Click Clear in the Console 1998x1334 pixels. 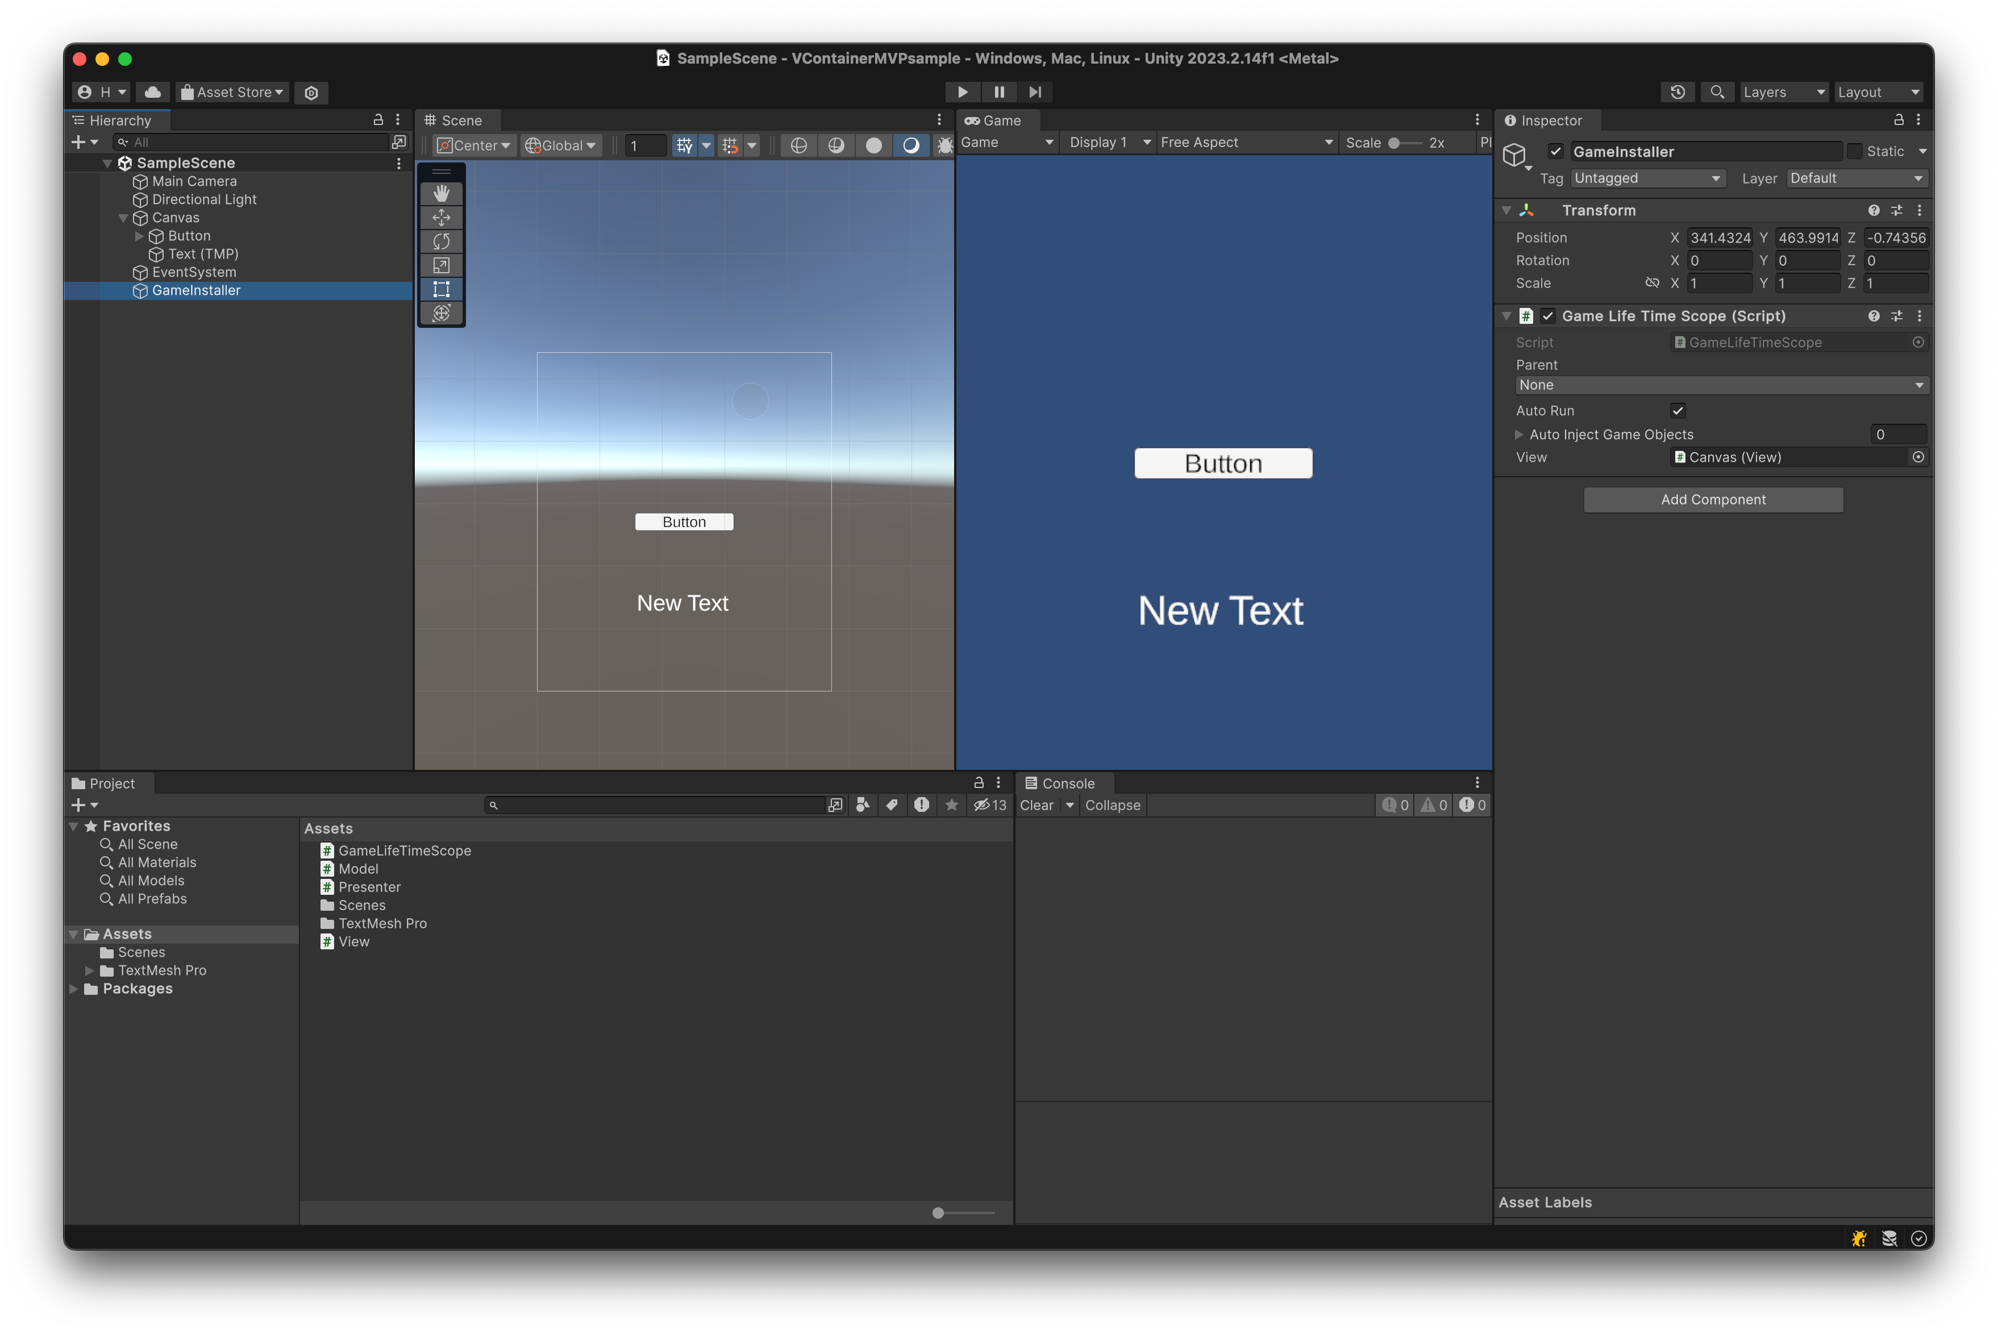1037,805
